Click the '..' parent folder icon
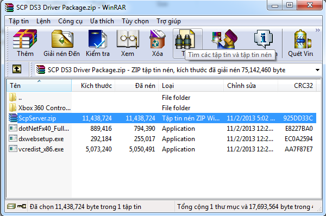The image size is (326, 216). click(x=12, y=97)
